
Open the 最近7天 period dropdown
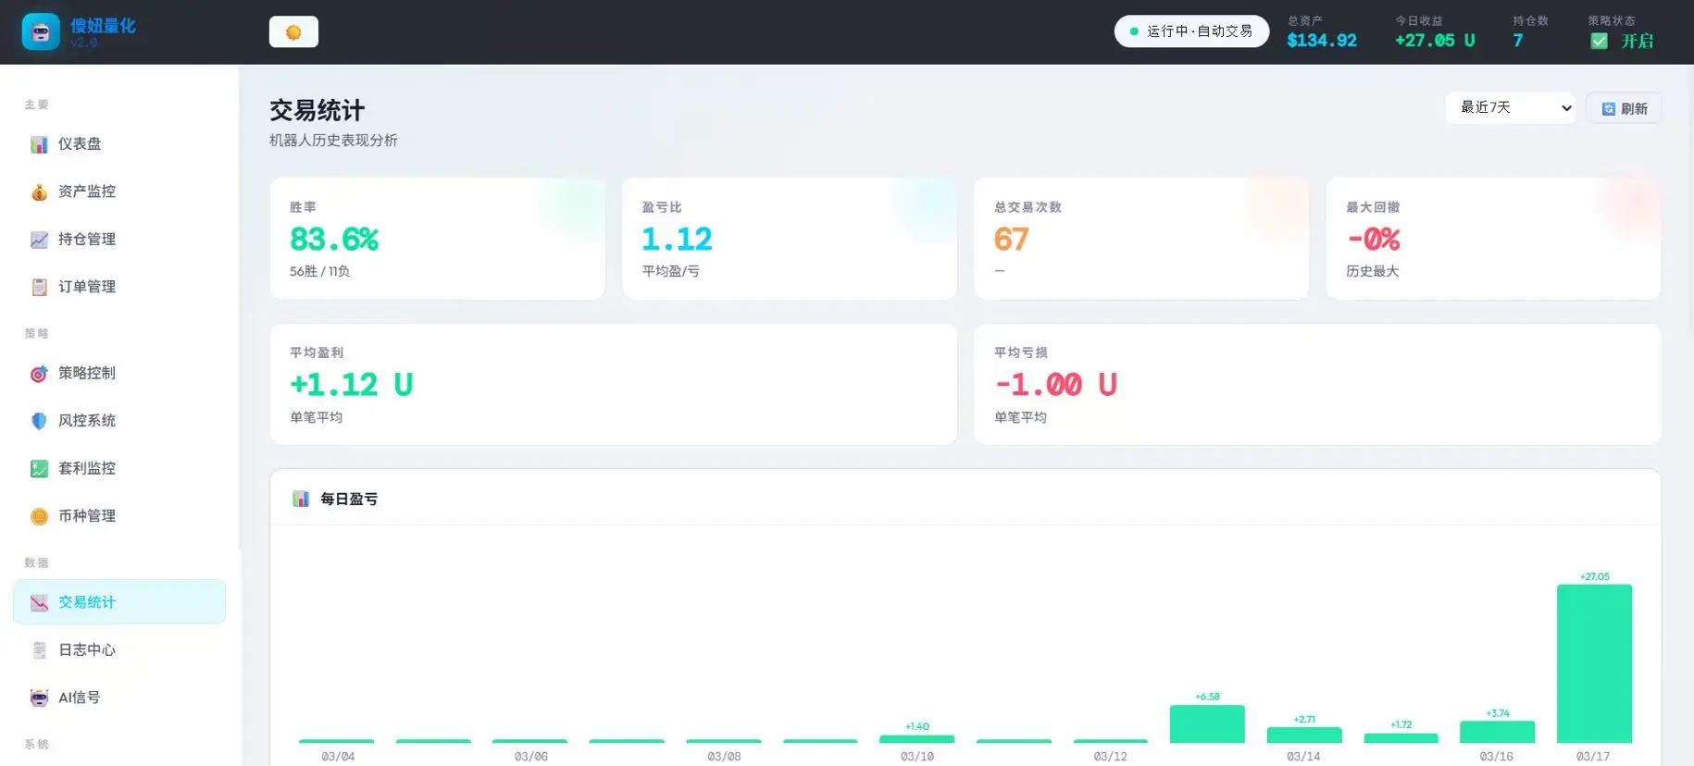1510,108
